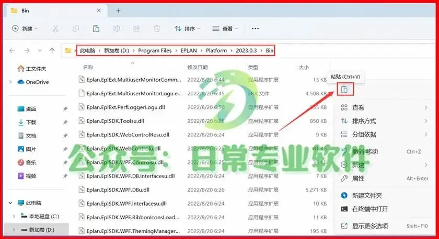Open 视频 in quick access
The image size is (439, 239).
[x=27, y=176]
